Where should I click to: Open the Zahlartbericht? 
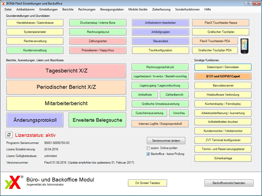click(x=174, y=94)
